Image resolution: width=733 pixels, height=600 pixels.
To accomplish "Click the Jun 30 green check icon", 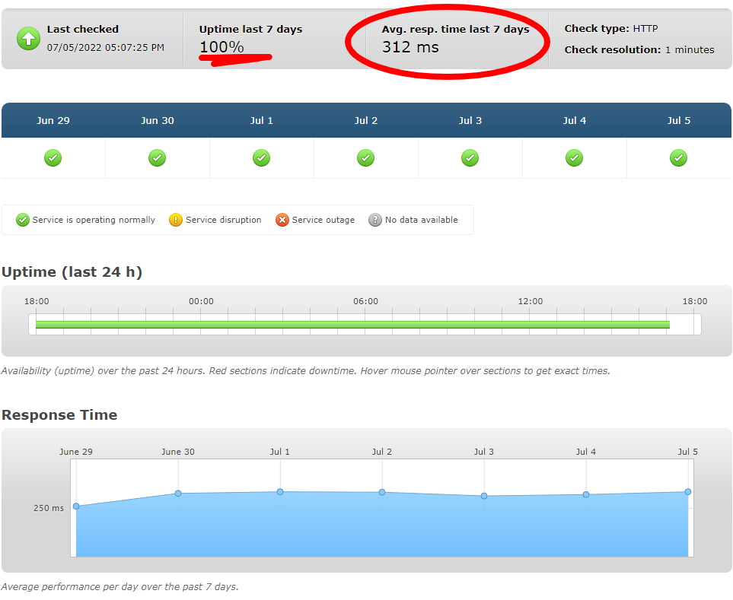I will click(157, 158).
